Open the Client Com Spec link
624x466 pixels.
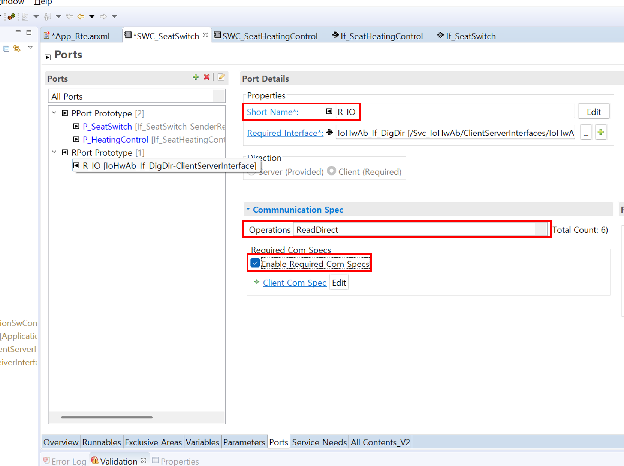coord(295,283)
